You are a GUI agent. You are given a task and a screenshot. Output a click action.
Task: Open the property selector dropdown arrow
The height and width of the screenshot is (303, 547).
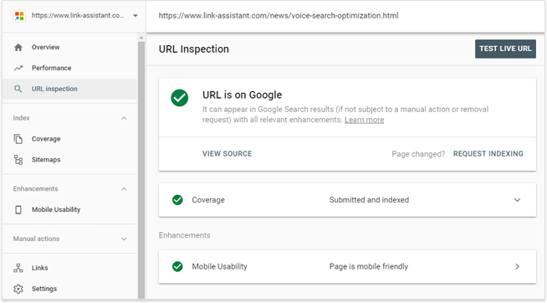click(135, 16)
